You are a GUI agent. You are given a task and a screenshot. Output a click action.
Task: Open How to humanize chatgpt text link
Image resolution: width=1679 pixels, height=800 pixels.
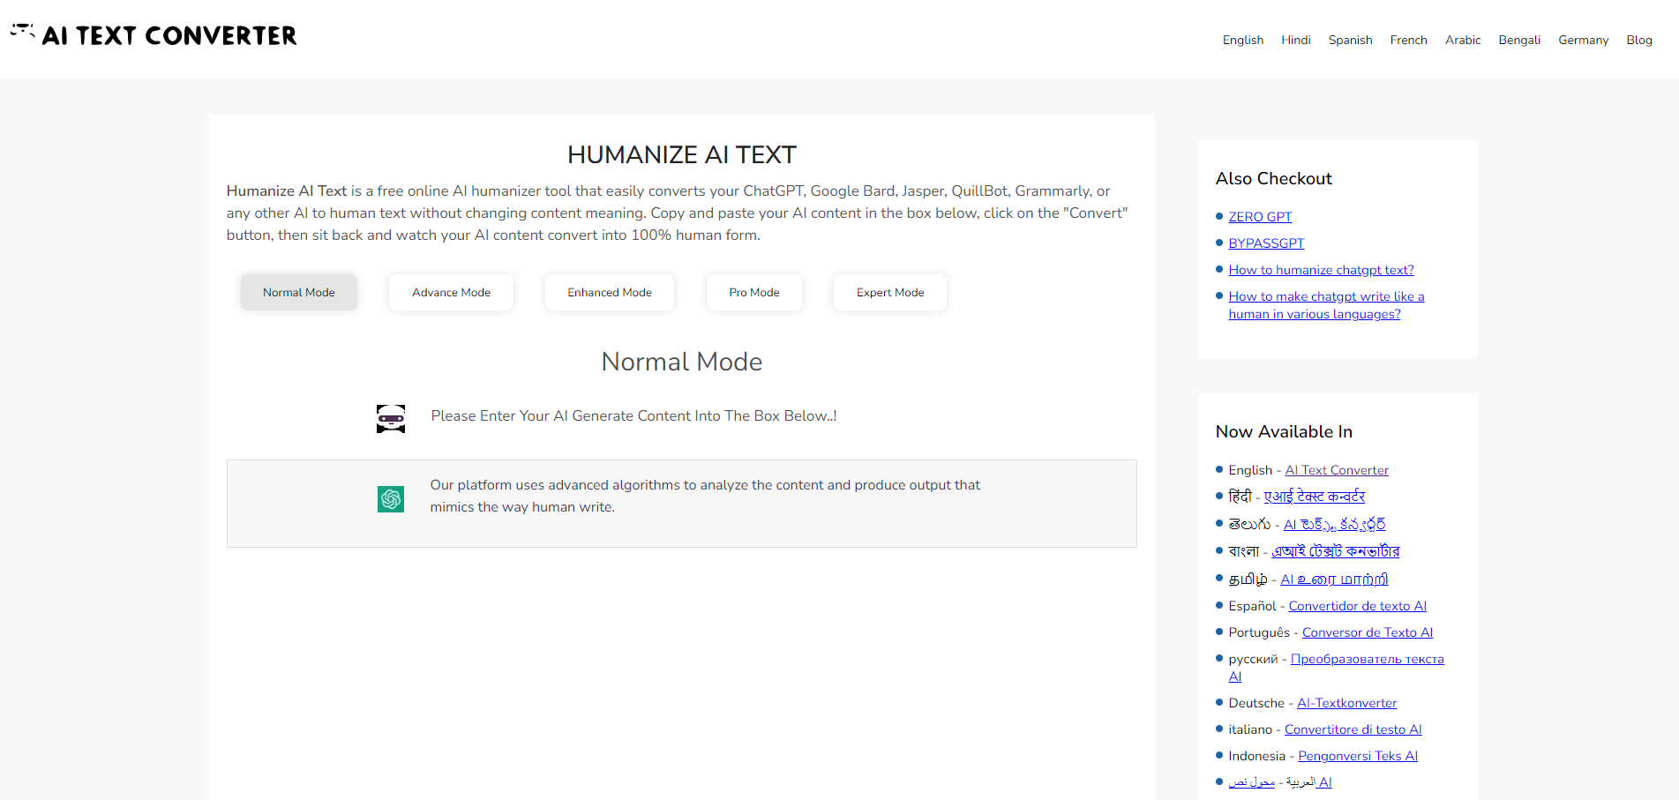coord(1321,270)
